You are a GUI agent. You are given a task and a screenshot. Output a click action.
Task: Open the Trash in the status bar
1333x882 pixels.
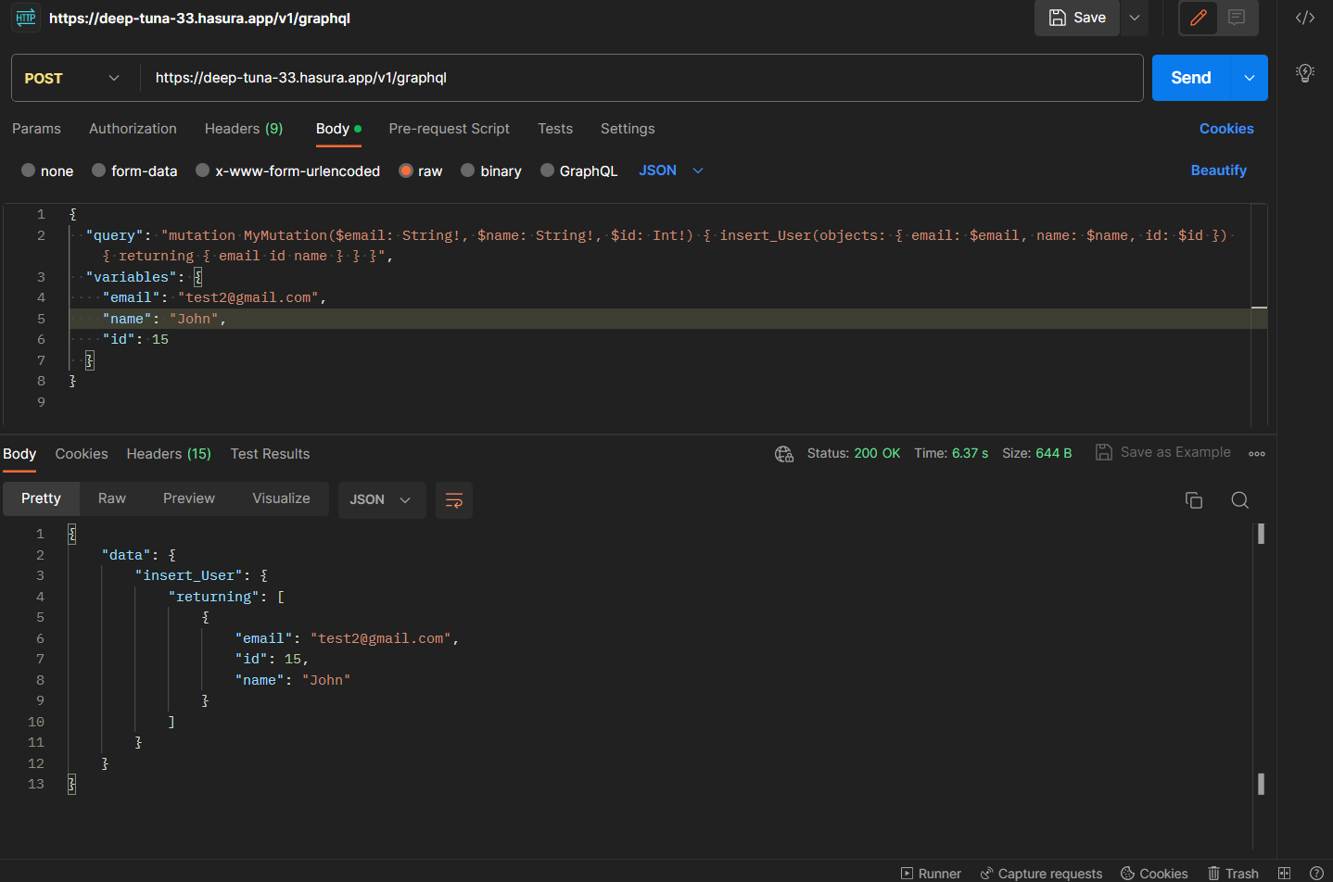point(1233,874)
